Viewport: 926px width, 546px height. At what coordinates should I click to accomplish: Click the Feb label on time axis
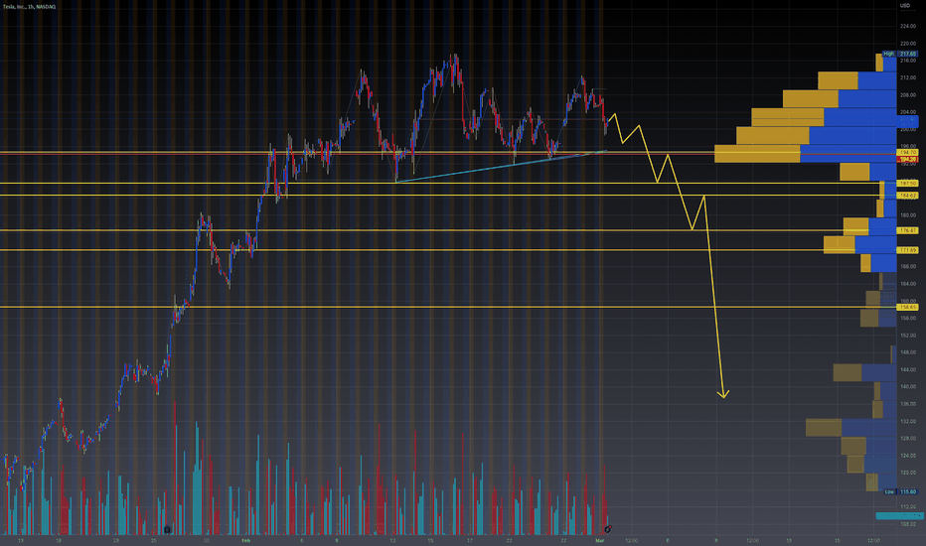tap(245, 540)
